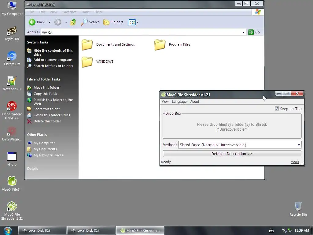Select the Program Files folder
The width and height of the screenshot is (313, 235).
[172, 44]
